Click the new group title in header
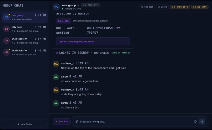This screenshot has width=212, height=130. (x=69, y=5)
